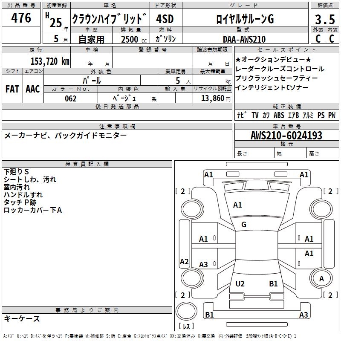Click the vehicle history 自家用

click(x=91, y=39)
